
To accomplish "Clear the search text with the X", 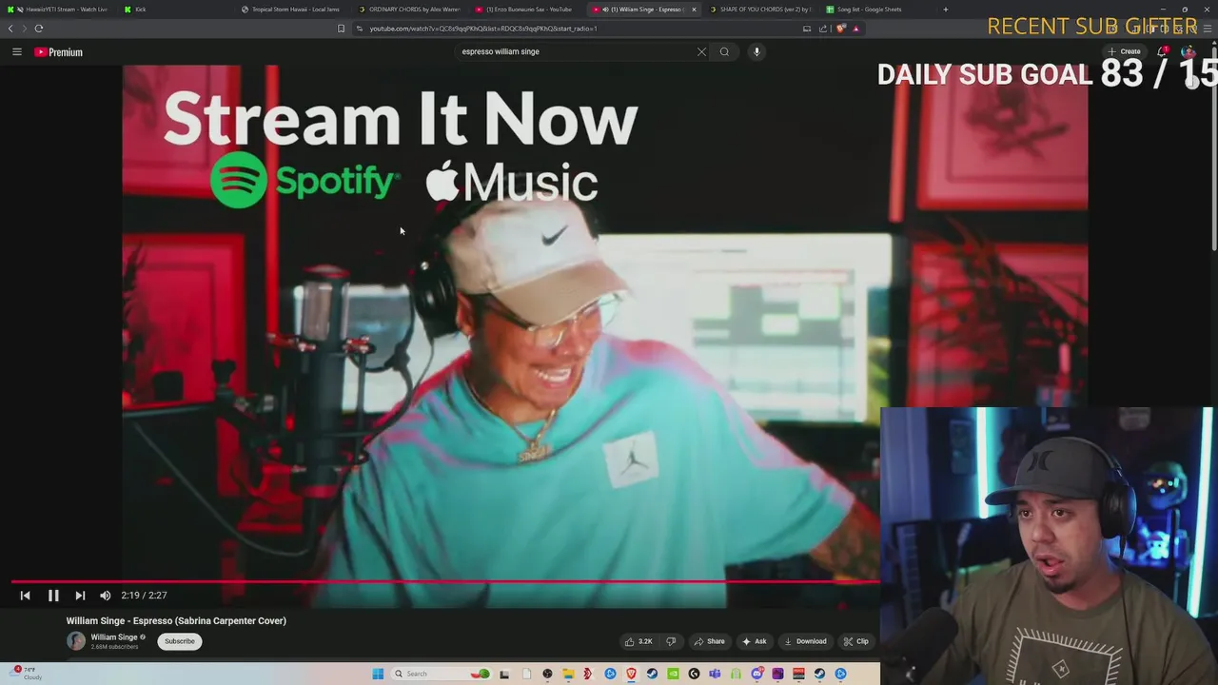I will click(701, 51).
